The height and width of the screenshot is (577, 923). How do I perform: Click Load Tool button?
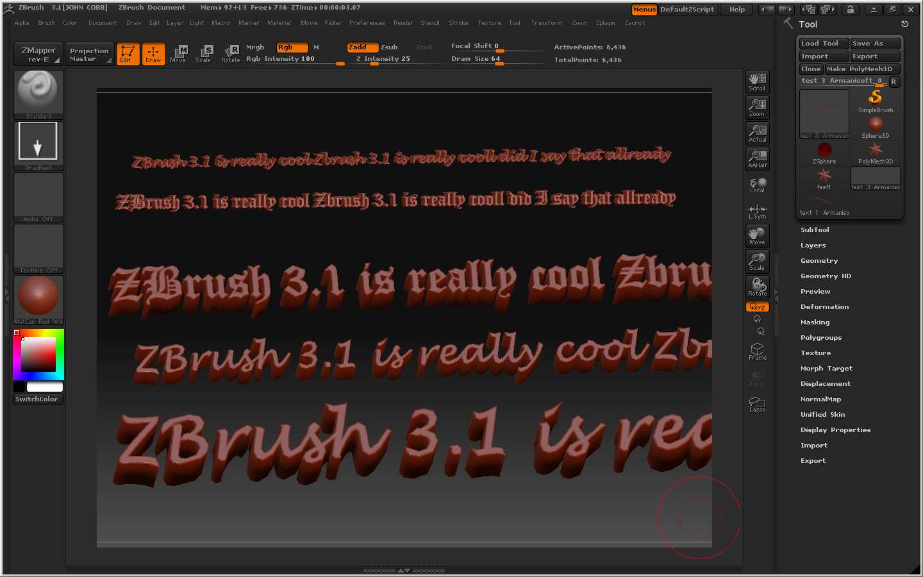click(824, 44)
